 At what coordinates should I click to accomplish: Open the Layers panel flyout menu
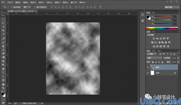coord(179,51)
